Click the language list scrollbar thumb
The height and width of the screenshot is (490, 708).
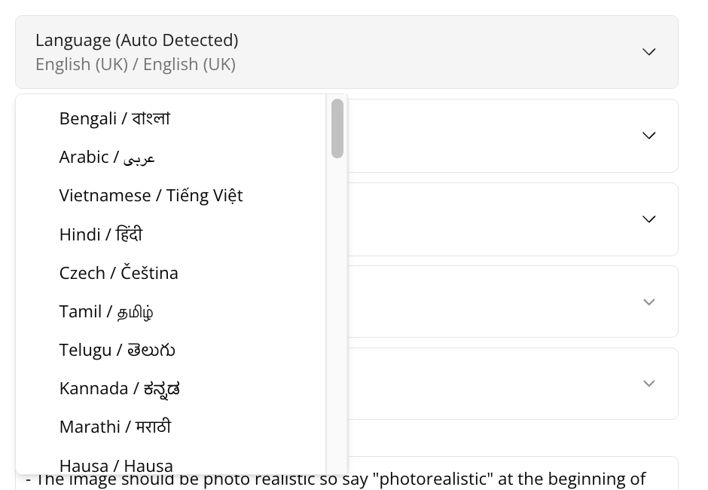[x=337, y=128]
